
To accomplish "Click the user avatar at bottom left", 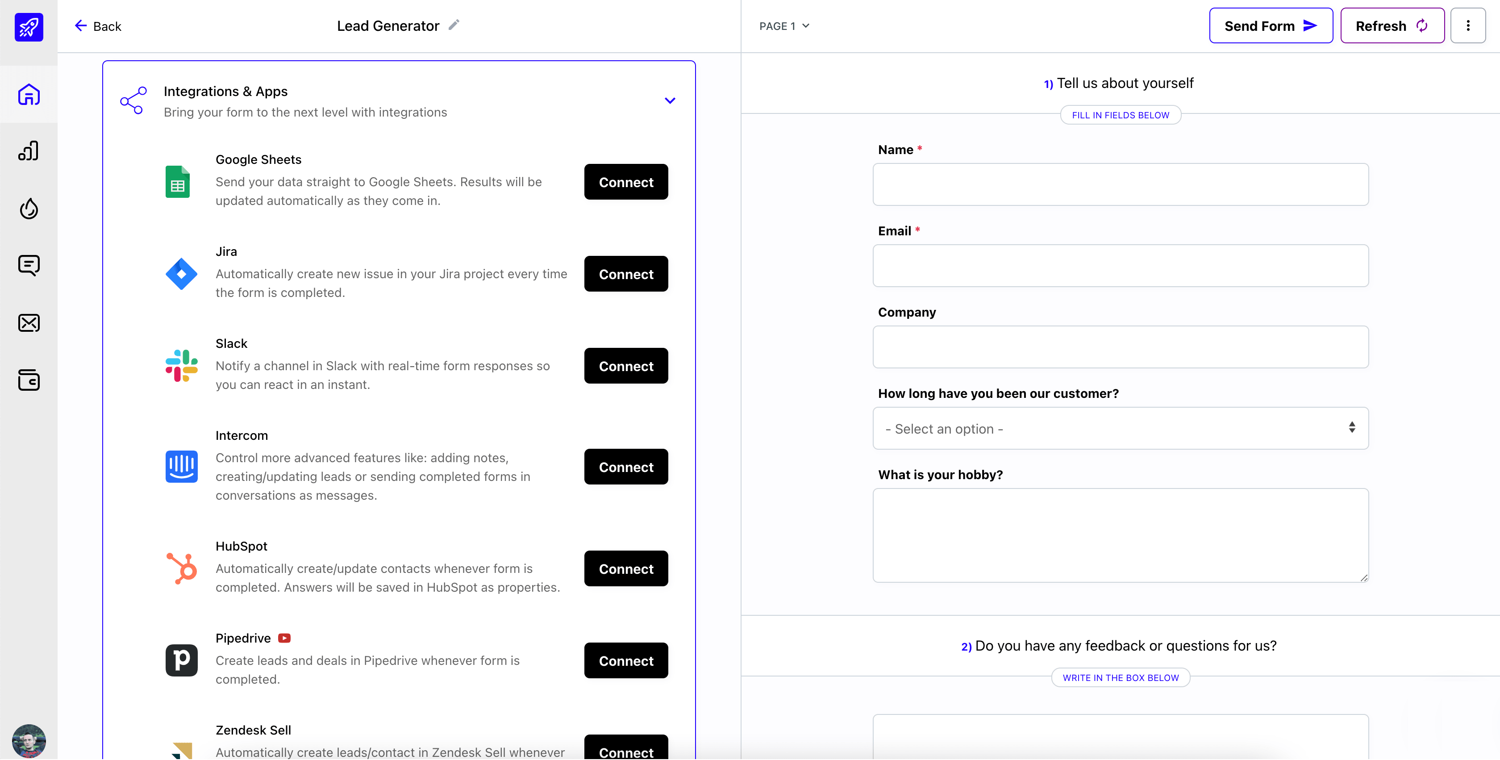I will (x=29, y=740).
